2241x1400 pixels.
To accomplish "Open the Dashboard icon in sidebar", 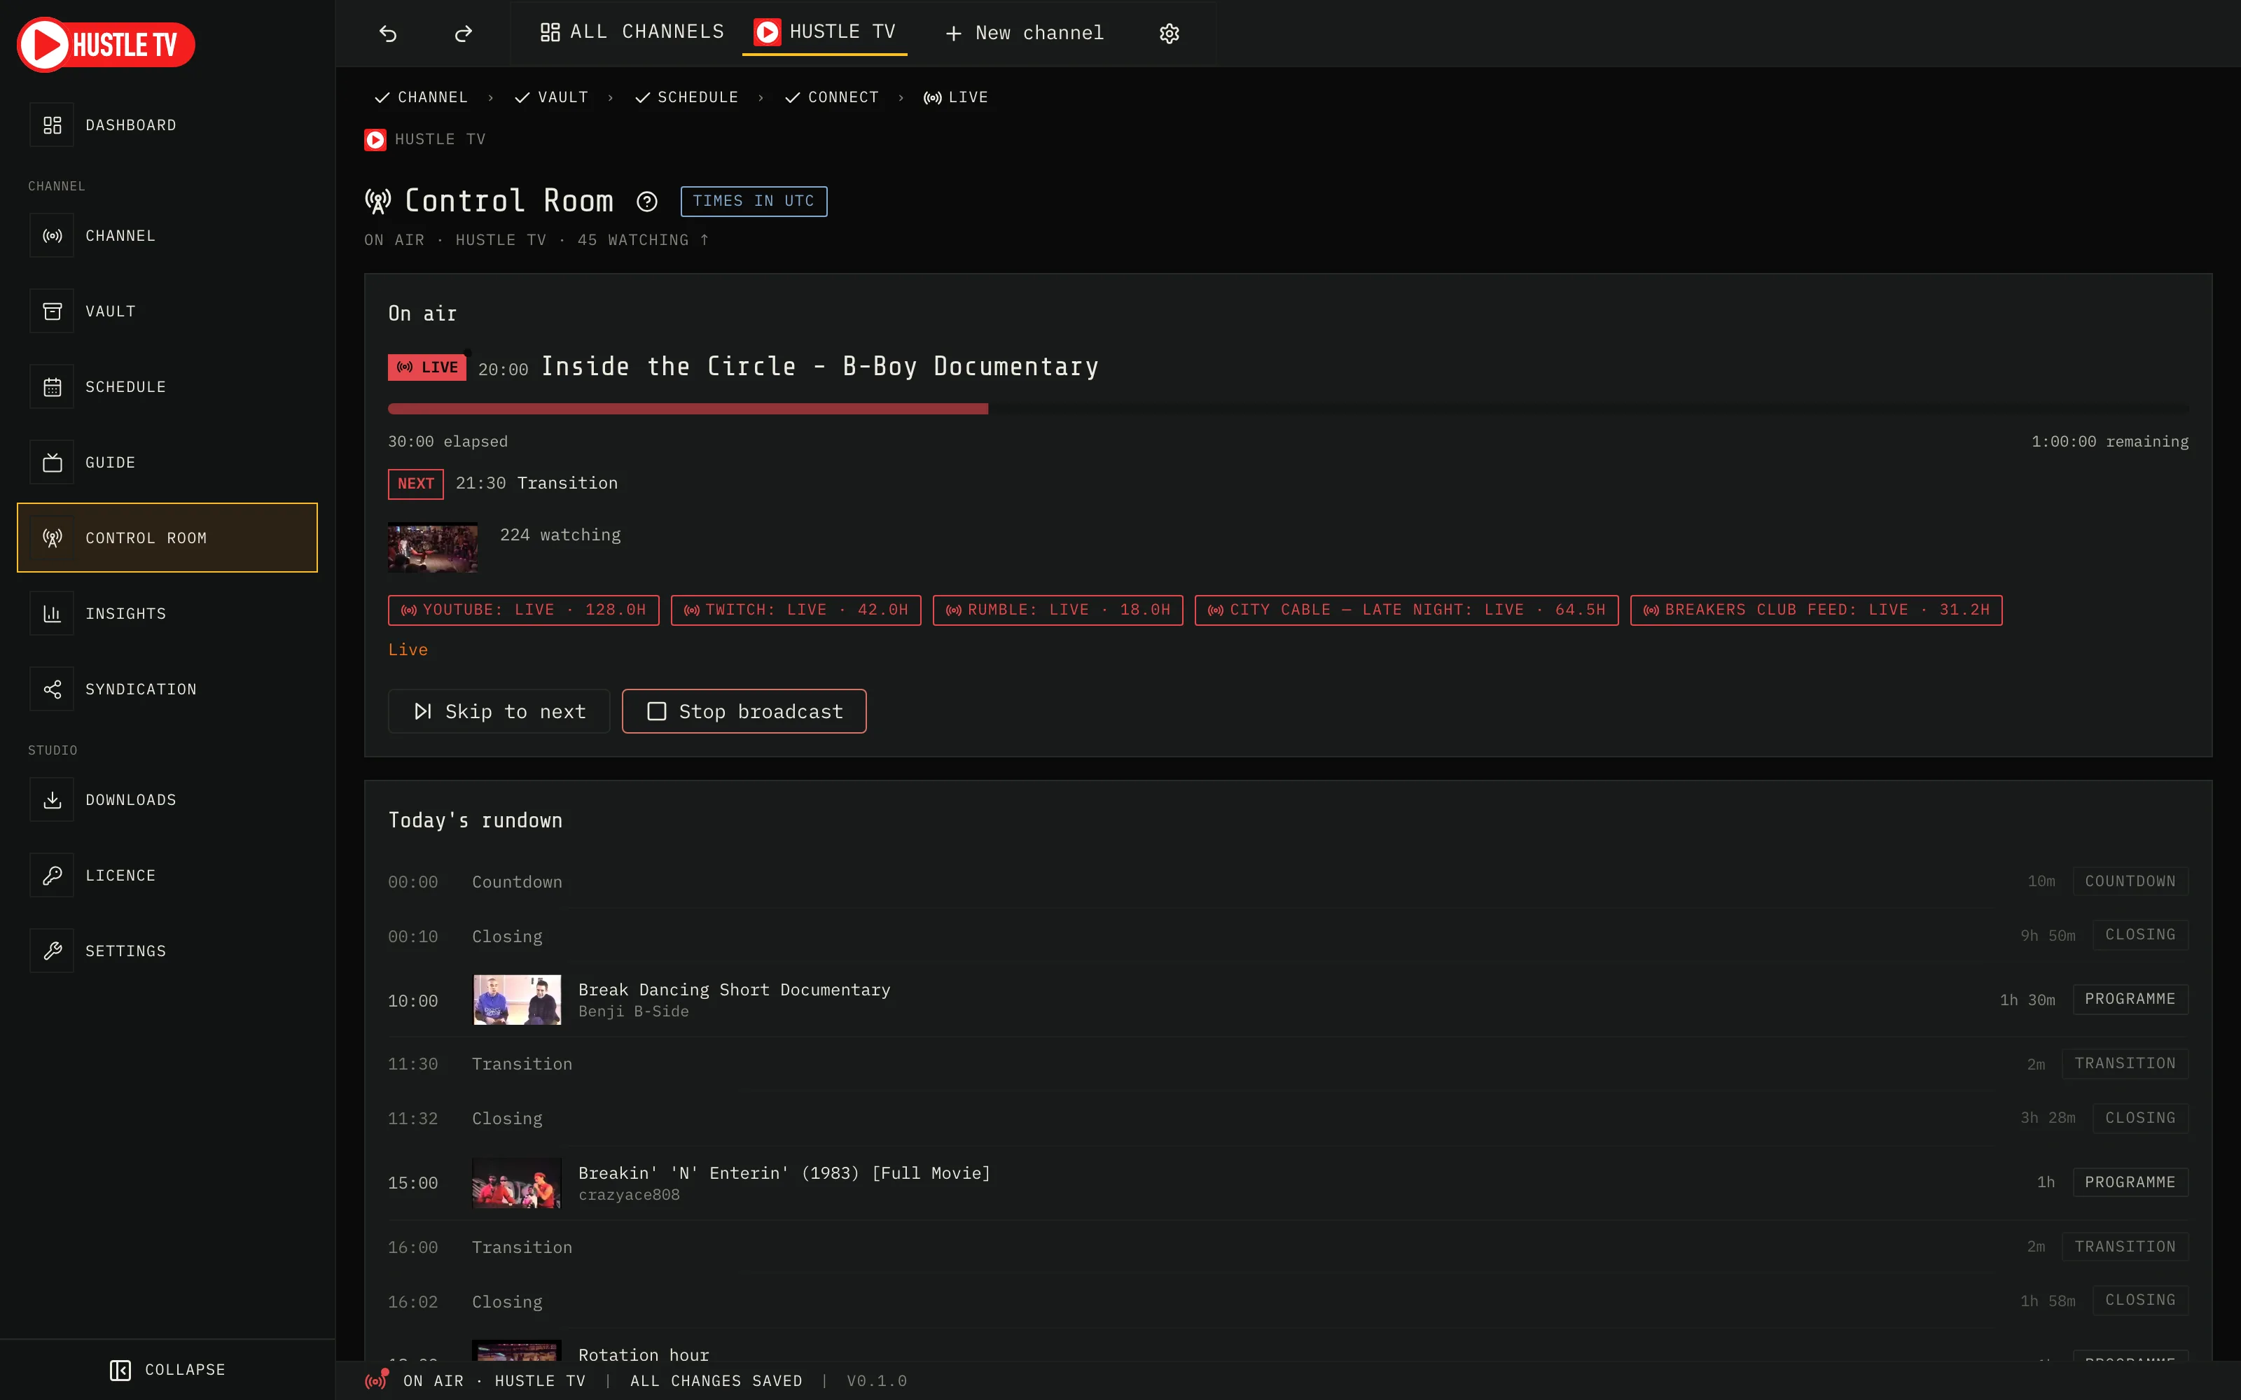I will [52, 125].
